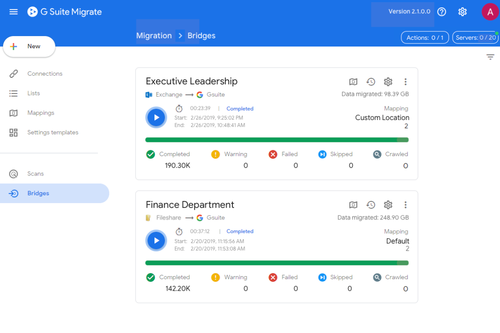The image size is (500, 333).
Task: Open the hamburger main menu
Action: click(13, 12)
